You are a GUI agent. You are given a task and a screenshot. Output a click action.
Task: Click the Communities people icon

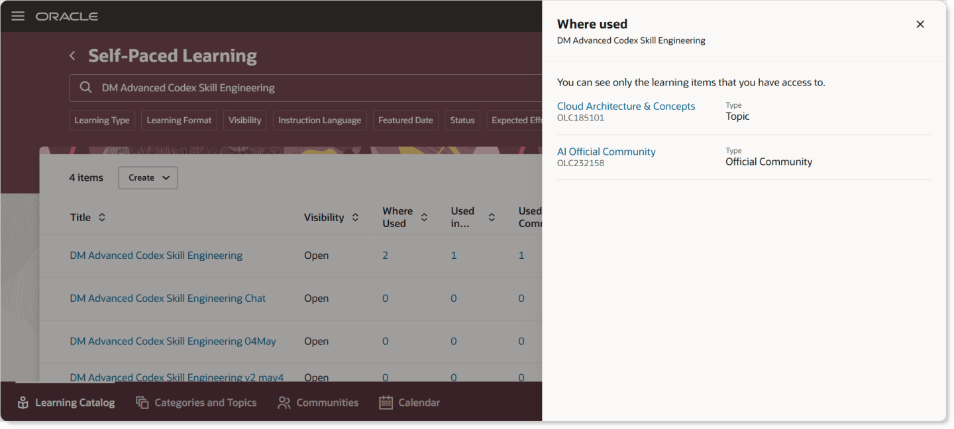(284, 403)
